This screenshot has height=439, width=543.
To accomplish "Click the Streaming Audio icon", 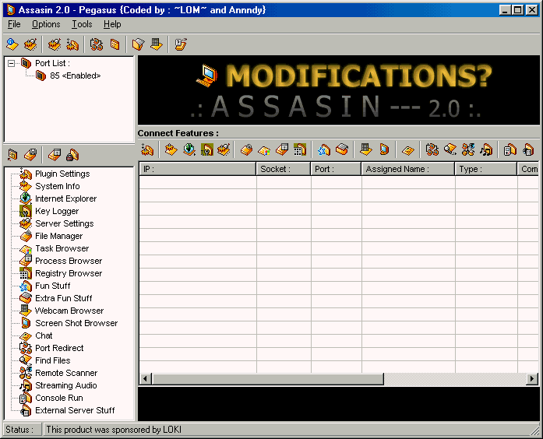I will 26,385.
